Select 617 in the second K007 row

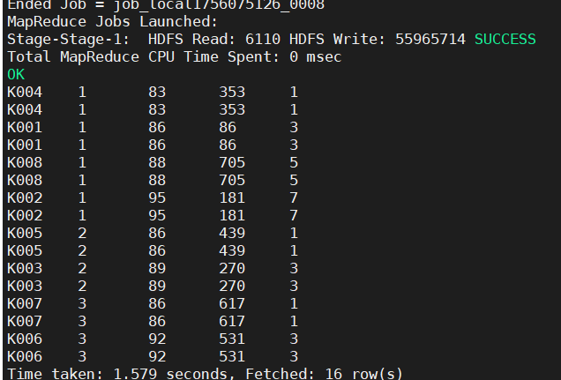(x=232, y=321)
